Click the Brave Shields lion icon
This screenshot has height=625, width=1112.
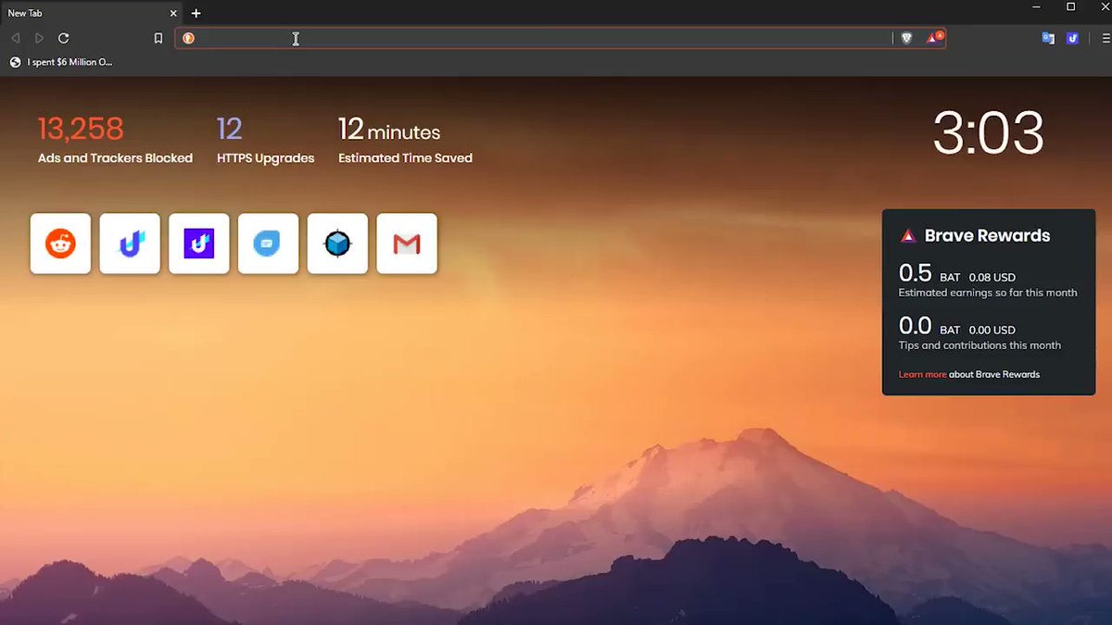click(x=907, y=38)
